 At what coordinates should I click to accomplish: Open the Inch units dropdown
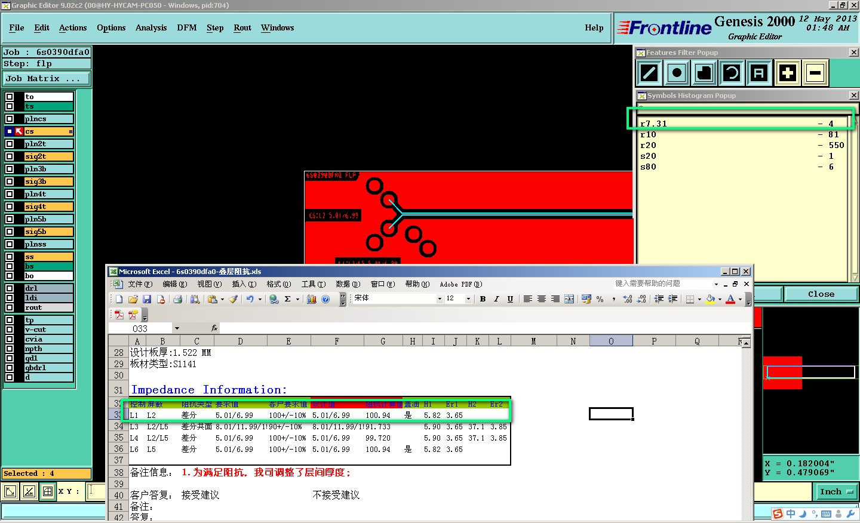tap(836, 492)
